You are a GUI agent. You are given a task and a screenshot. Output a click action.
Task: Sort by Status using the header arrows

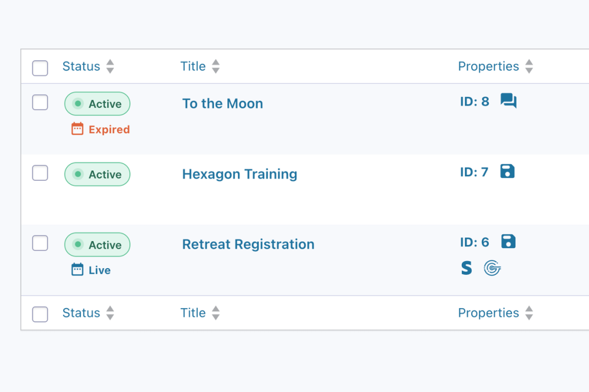(x=110, y=67)
